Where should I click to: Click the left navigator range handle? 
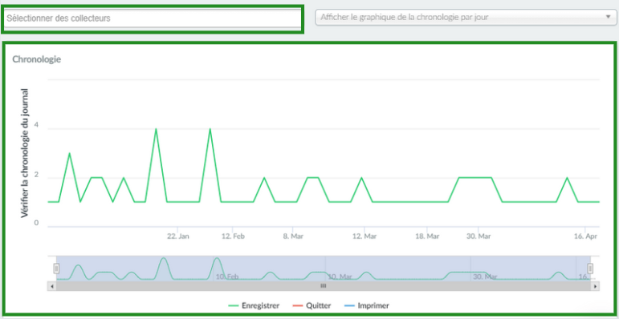pos(56,269)
